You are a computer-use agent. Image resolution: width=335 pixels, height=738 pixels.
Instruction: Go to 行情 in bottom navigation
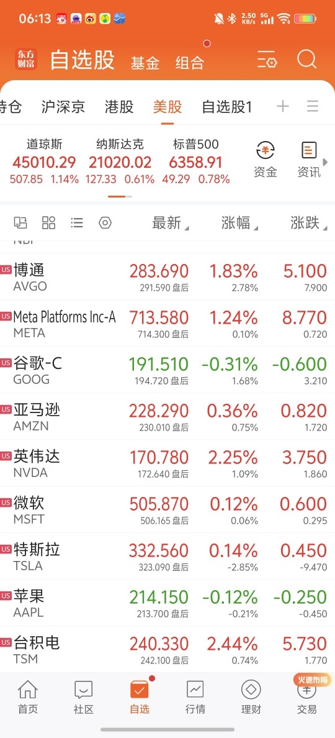[x=195, y=697]
